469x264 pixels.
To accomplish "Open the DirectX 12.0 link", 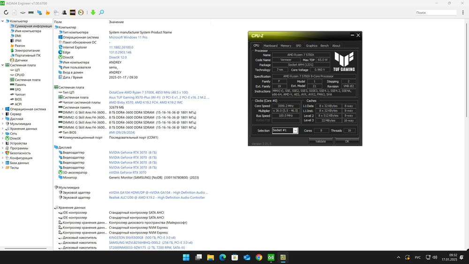I will coord(118,57).
